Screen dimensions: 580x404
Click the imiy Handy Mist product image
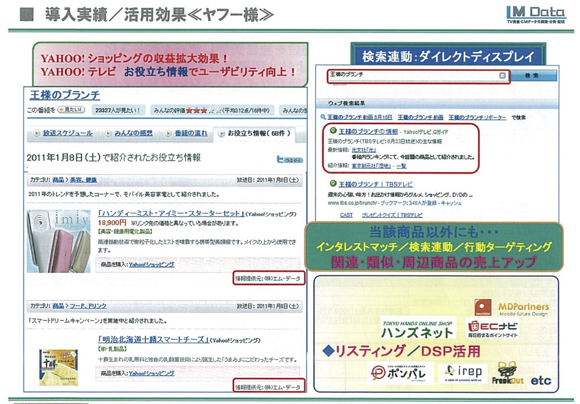[59, 241]
